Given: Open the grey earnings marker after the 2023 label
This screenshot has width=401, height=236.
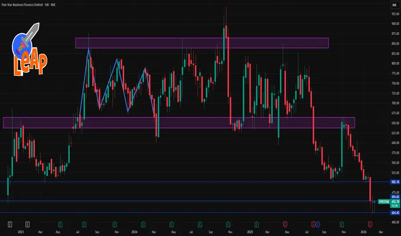Looking at the screenshot, I should [28, 224].
